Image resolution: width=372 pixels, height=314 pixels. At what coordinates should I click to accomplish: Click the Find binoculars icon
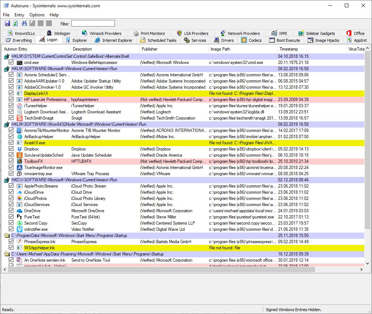pos(24,24)
